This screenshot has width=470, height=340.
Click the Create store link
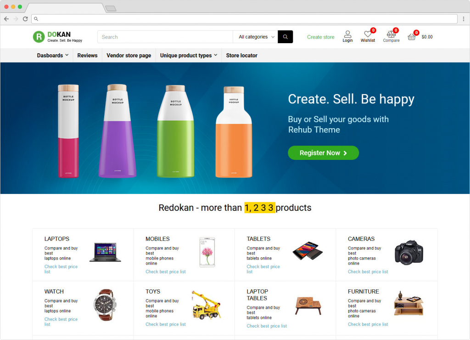(x=320, y=37)
